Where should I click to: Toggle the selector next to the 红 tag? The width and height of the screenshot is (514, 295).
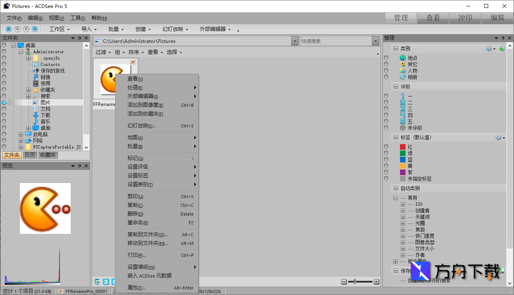pyautogui.click(x=386, y=146)
